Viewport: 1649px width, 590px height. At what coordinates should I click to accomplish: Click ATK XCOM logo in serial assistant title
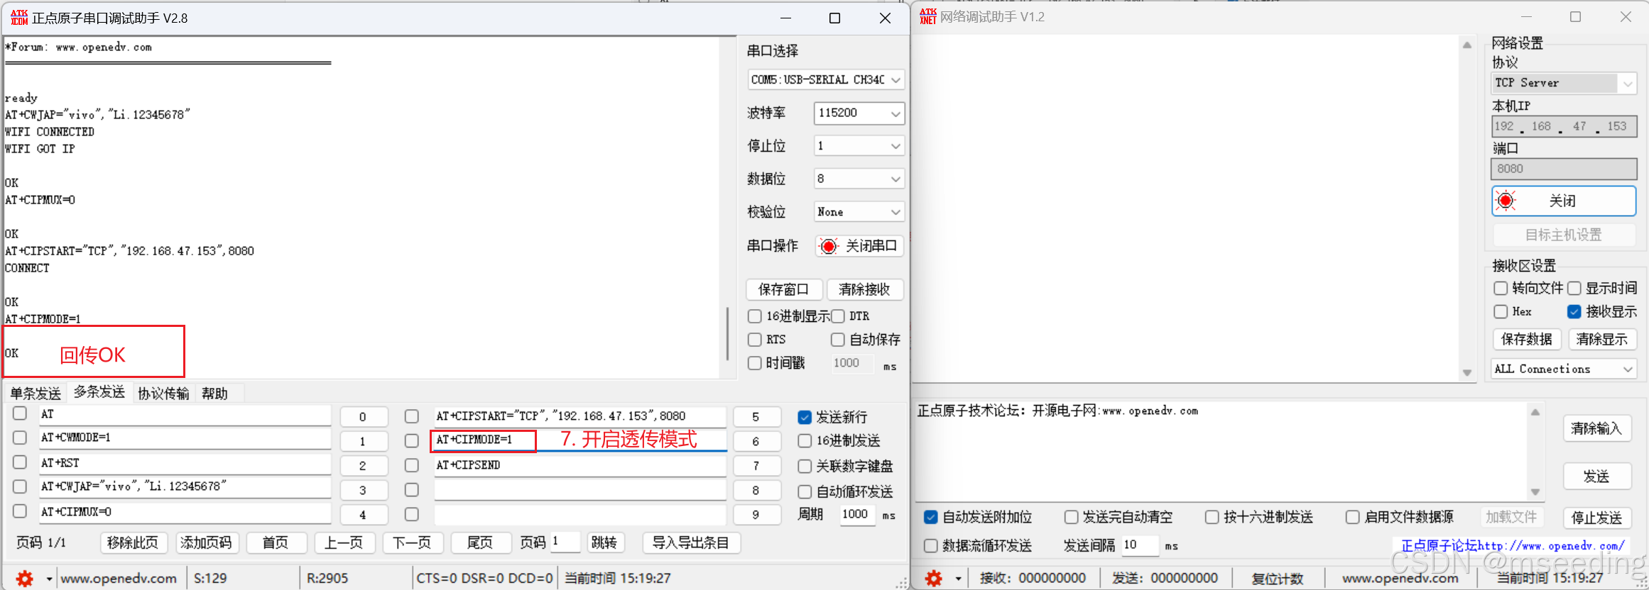click(x=19, y=17)
